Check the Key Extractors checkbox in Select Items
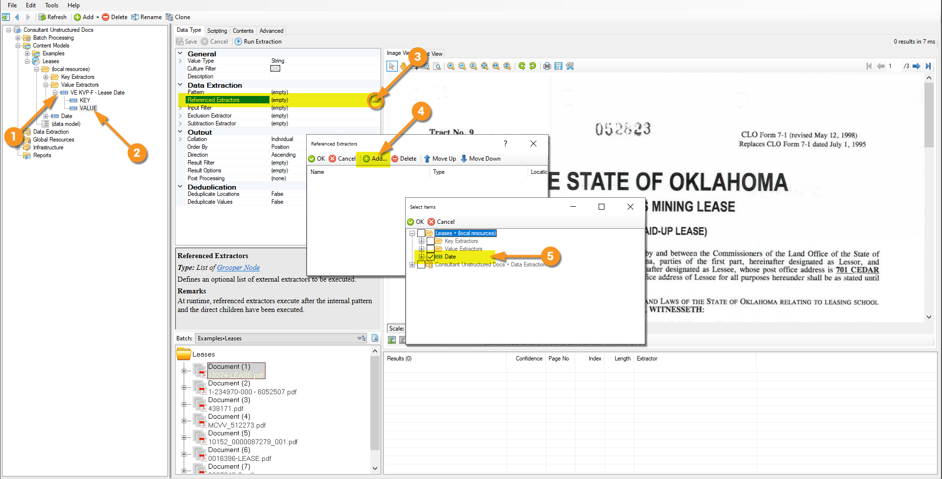Image resolution: width=942 pixels, height=479 pixels. pos(430,241)
